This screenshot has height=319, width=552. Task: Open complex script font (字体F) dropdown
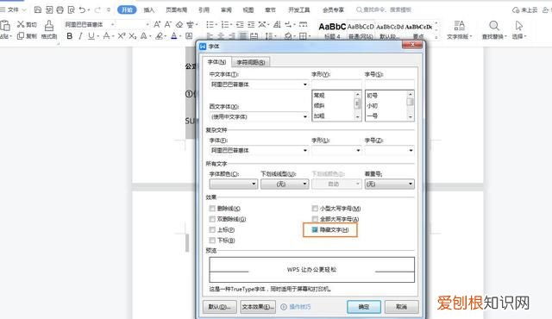305,150
